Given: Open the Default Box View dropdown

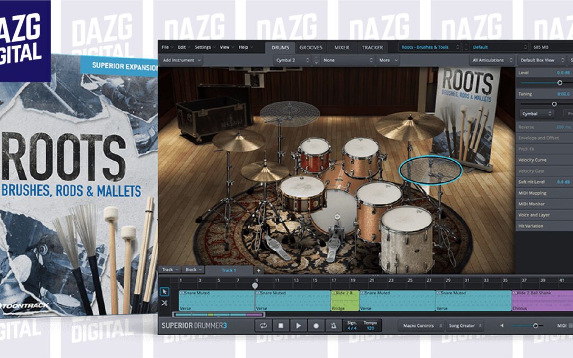Looking at the screenshot, I should click(542, 60).
